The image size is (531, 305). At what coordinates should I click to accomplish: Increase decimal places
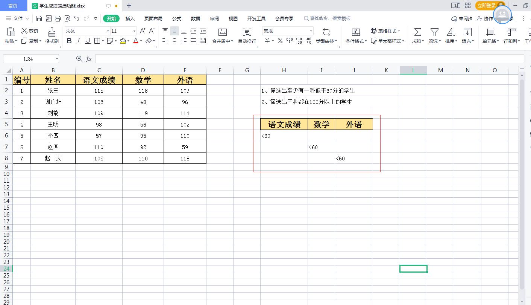click(x=299, y=41)
